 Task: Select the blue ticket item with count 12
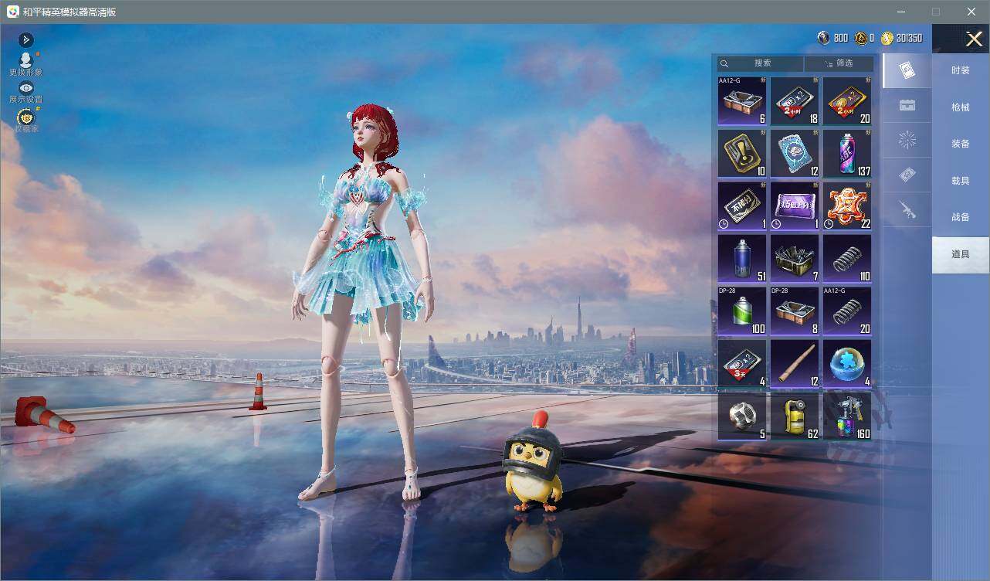tap(795, 153)
